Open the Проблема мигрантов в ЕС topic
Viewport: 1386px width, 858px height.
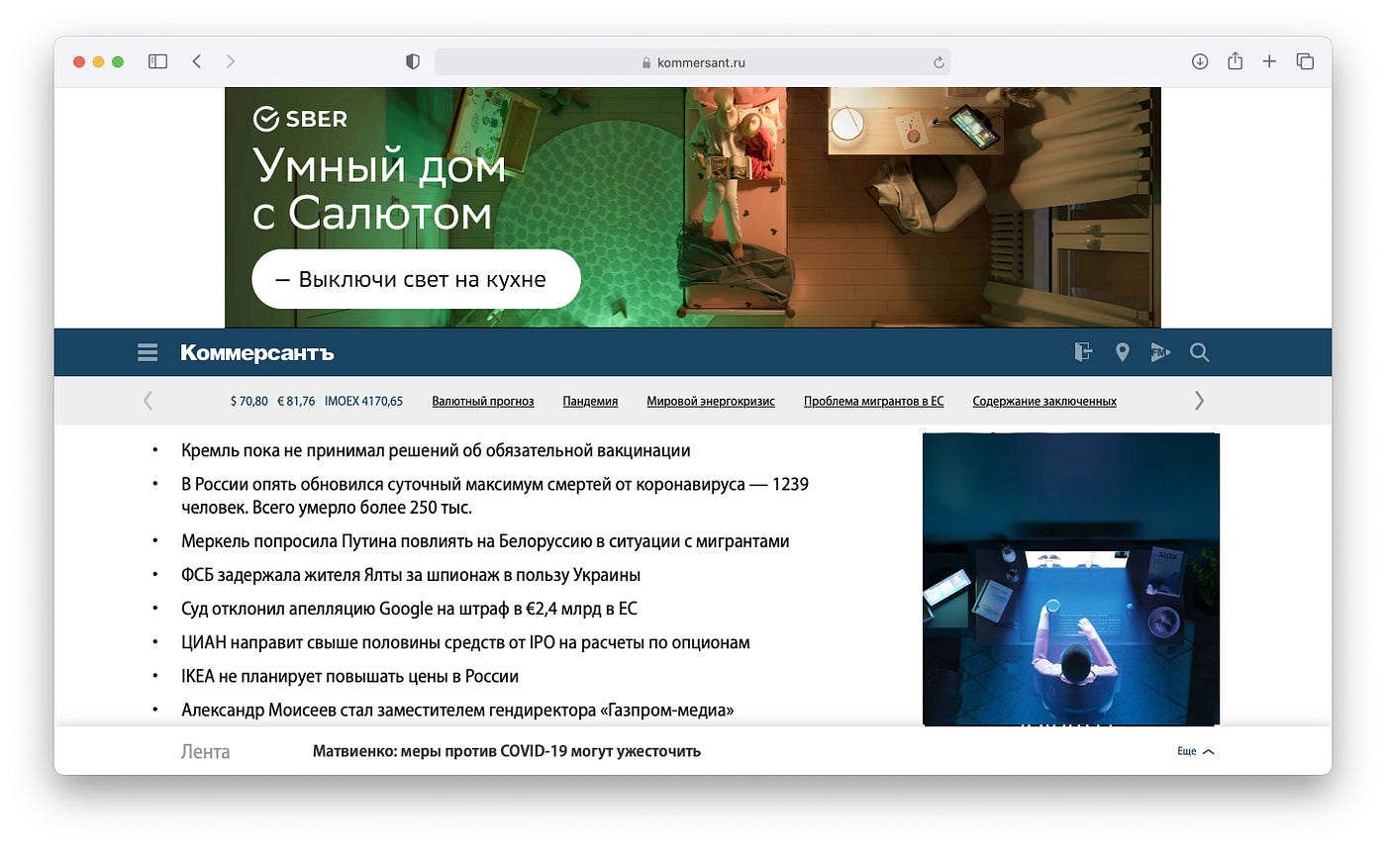click(x=874, y=401)
